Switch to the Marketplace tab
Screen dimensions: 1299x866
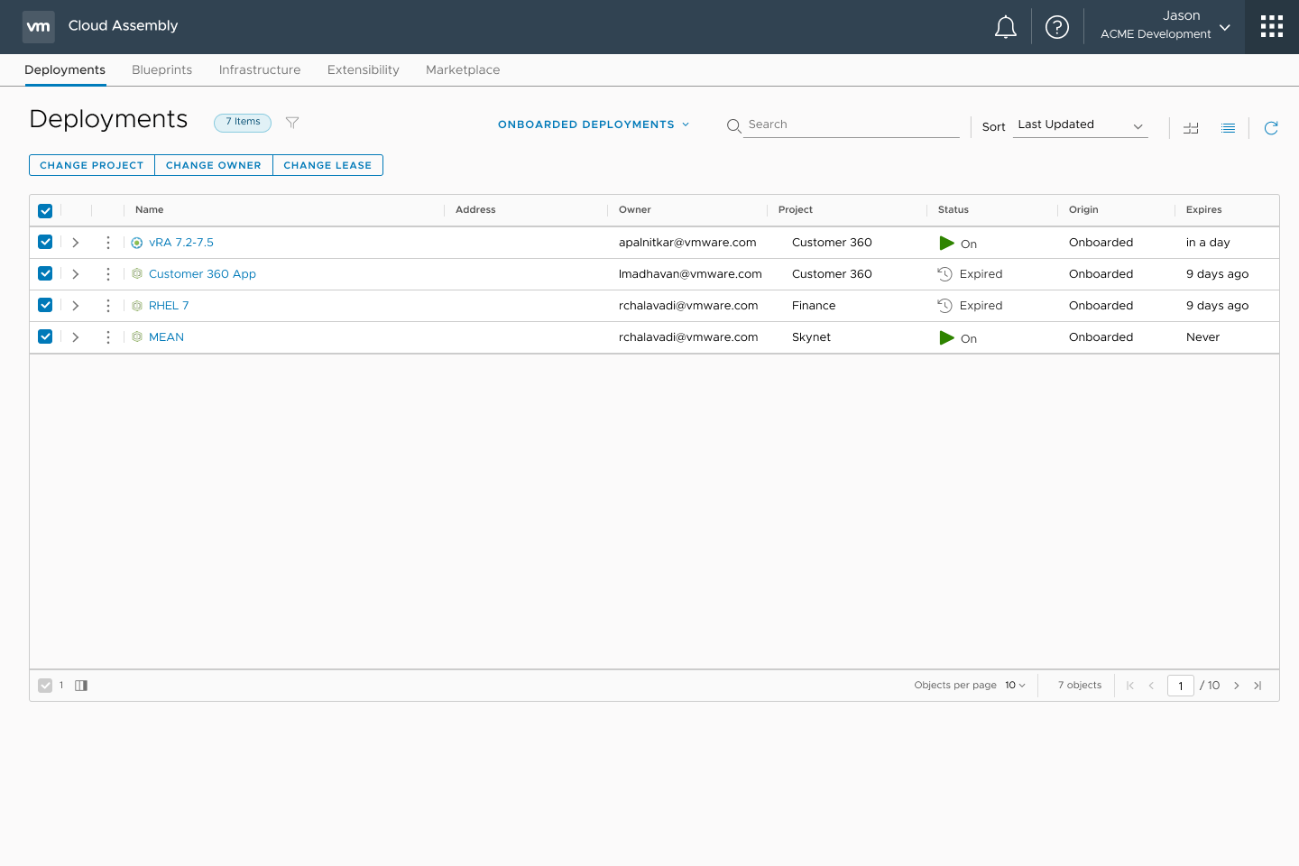pos(463,69)
